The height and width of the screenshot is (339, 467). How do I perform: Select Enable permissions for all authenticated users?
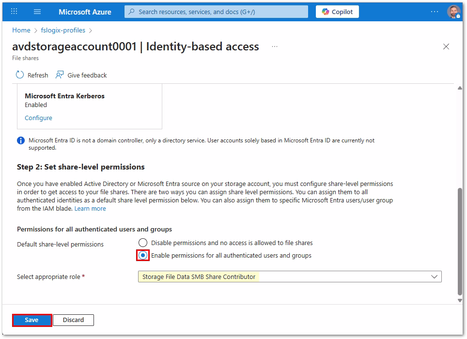coord(143,255)
